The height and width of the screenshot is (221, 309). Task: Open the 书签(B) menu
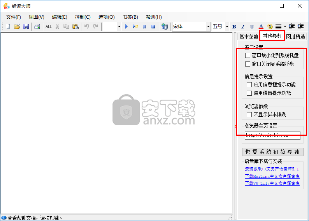[130, 17]
